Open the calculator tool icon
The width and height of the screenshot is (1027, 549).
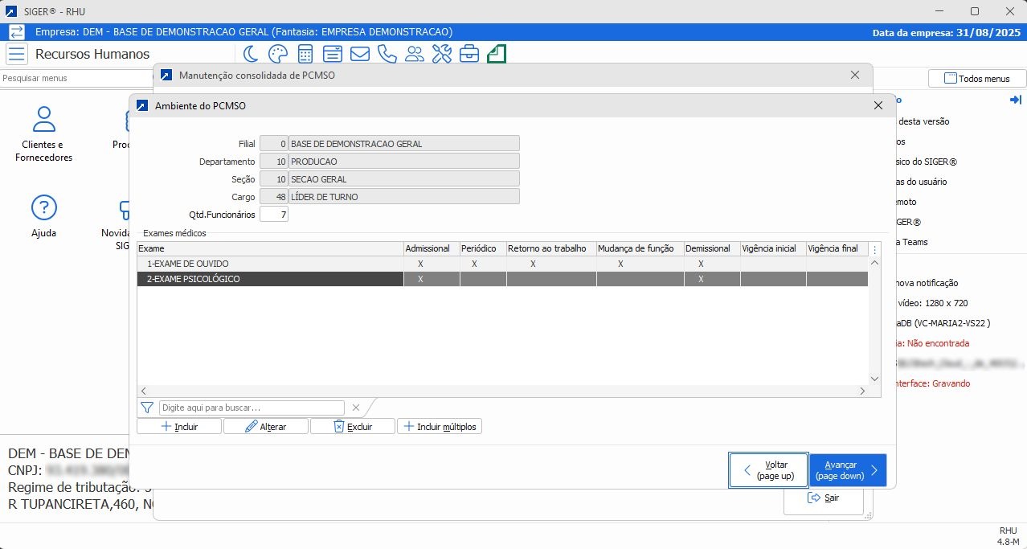click(x=305, y=54)
